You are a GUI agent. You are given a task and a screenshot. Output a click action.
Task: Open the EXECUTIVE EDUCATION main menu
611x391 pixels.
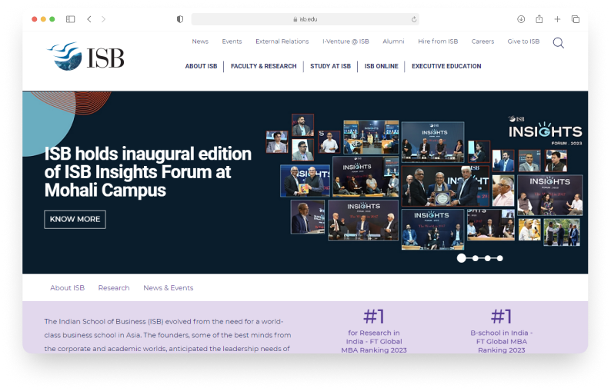click(446, 66)
